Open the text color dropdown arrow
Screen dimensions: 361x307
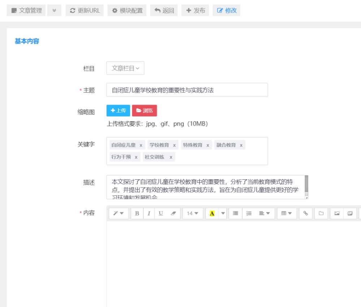(223, 213)
